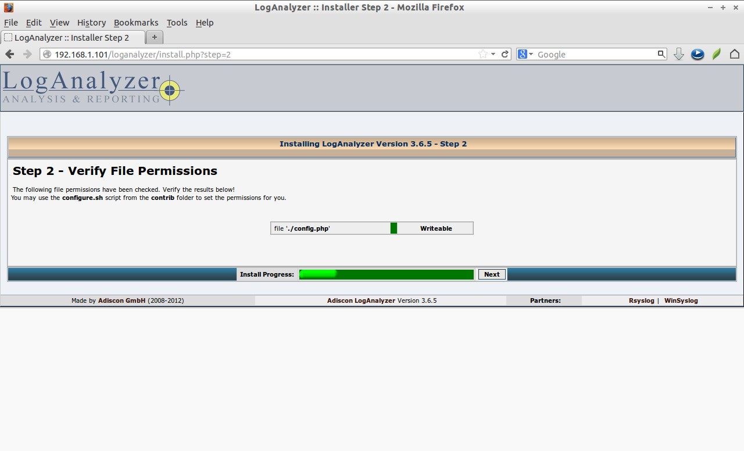Reload the page with the refresh icon

(505, 54)
